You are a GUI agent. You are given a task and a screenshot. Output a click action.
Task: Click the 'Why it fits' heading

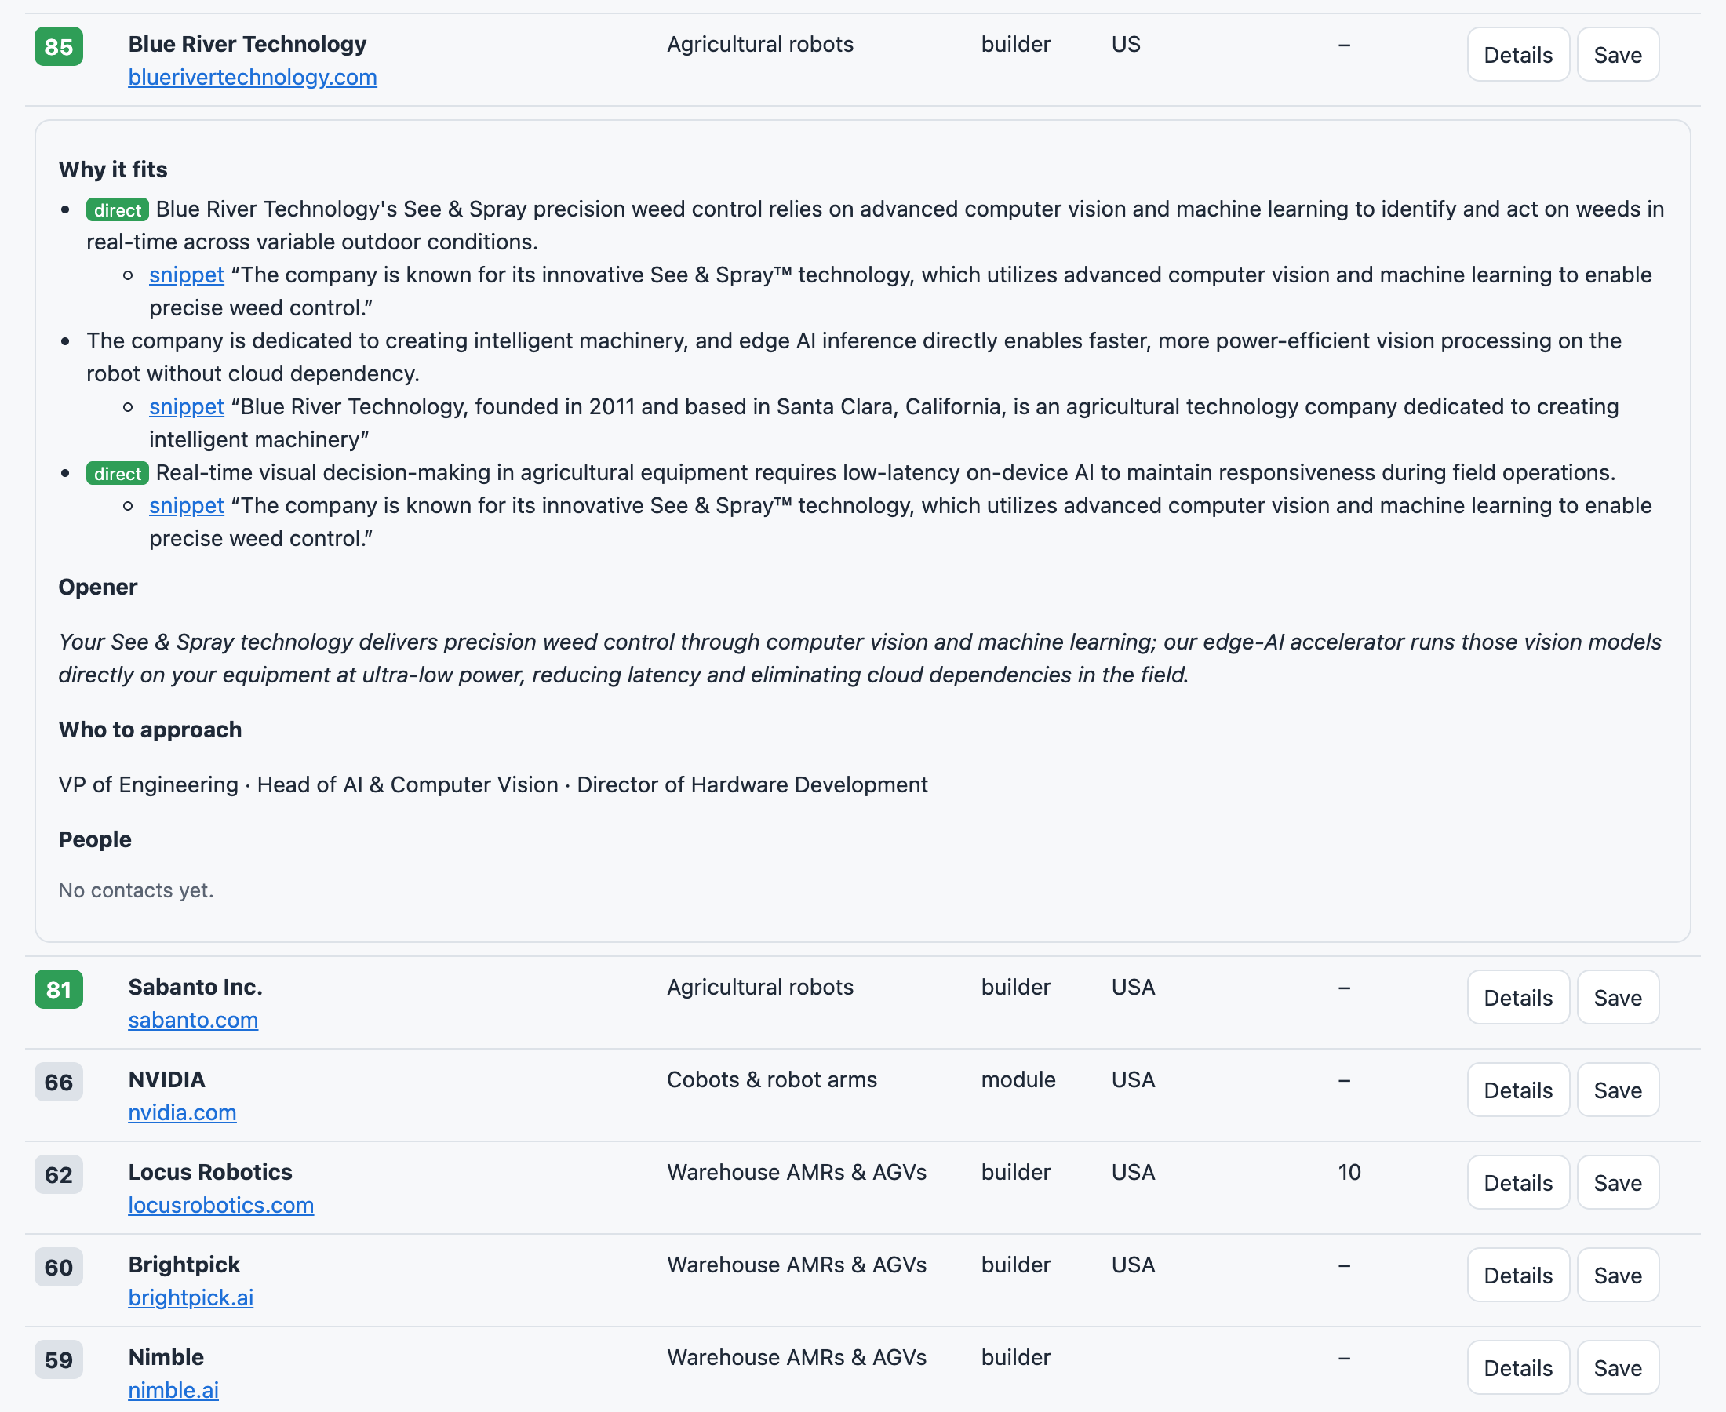click(x=113, y=169)
